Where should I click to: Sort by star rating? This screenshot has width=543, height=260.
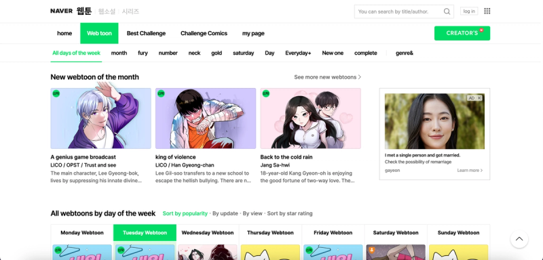[x=290, y=213]
